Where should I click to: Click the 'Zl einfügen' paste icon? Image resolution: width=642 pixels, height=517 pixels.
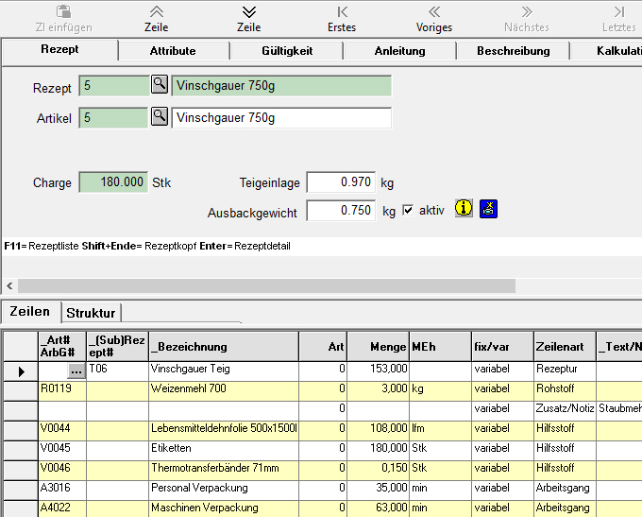tap(63, 11)
